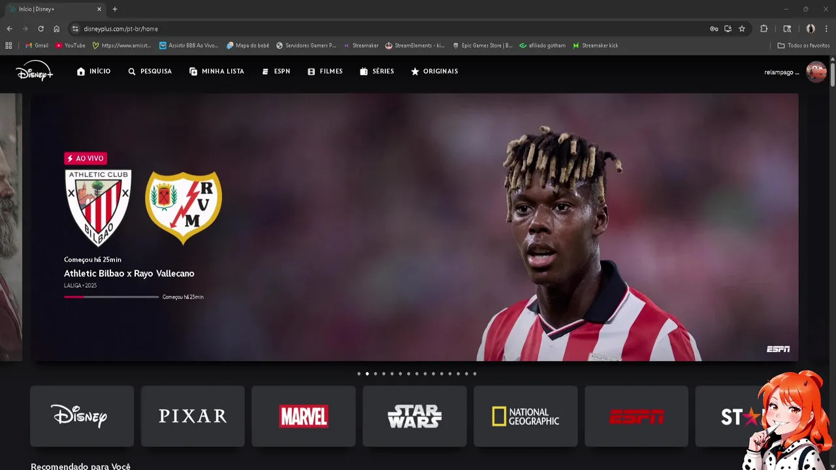Viewport: 836px width, 470px height.
Task: Open the Streamaker kick bookmark
Action: pyautogui.click(x=595, y=46)
